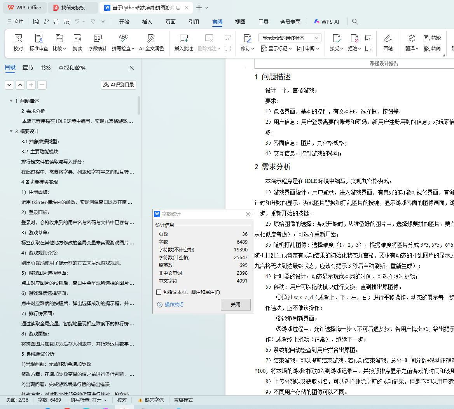The width and height of the screenshot is (454, 409).
Task: Go to previous comment icon
Action: (x=227, y=38)
